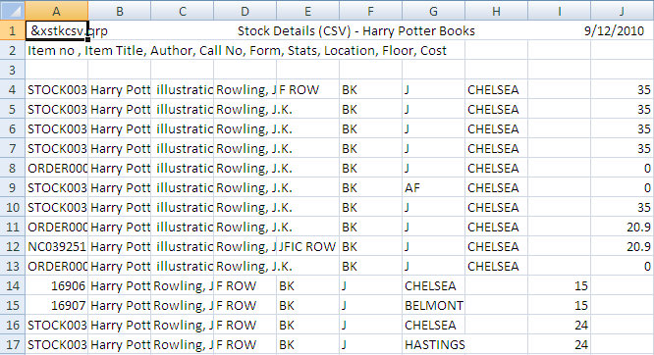The width and height of the screenshot is (654, 355).
Task: Select row 15 header
Action: pos(13,305)
